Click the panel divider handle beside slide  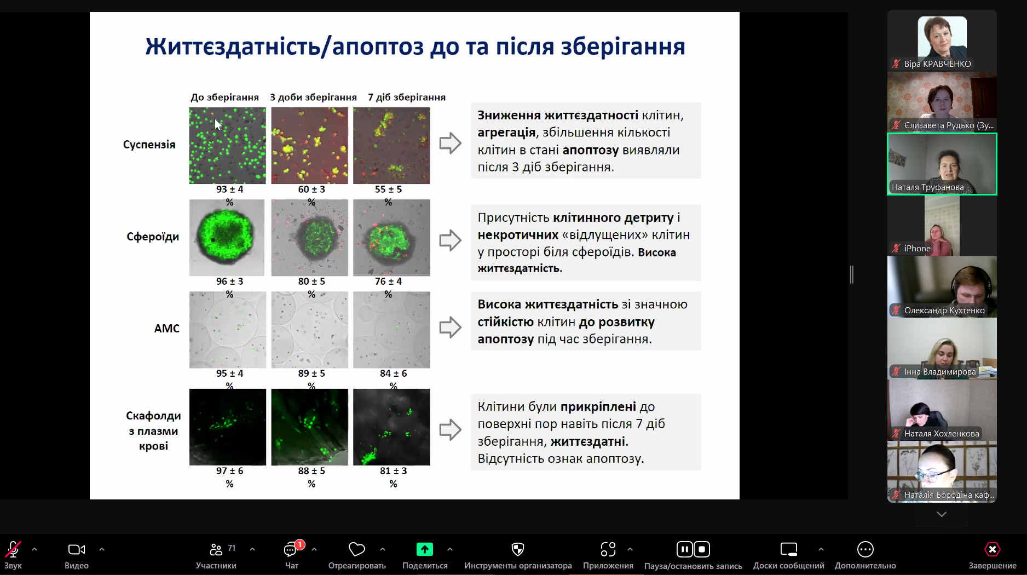pyautogui.click(x=852, y=274)
